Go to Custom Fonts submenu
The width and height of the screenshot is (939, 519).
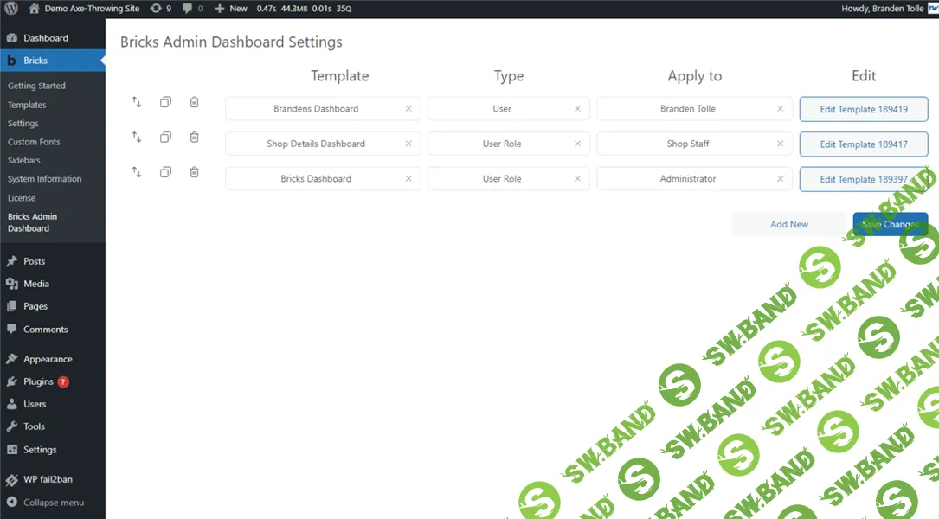pos(34,142)
